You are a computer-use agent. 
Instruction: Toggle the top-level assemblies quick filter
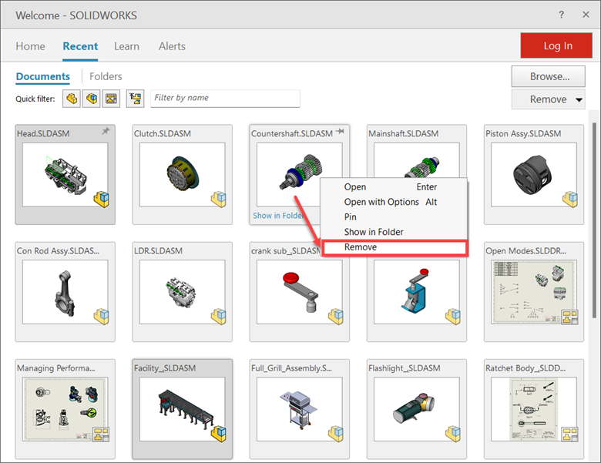point(136,99)
